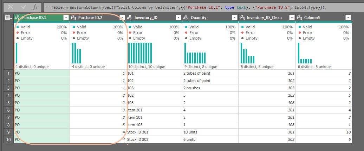This screenshot has width=364, height=151.
Task: Click Inventory_ID cell 'tem 201'
Action: 154,110
